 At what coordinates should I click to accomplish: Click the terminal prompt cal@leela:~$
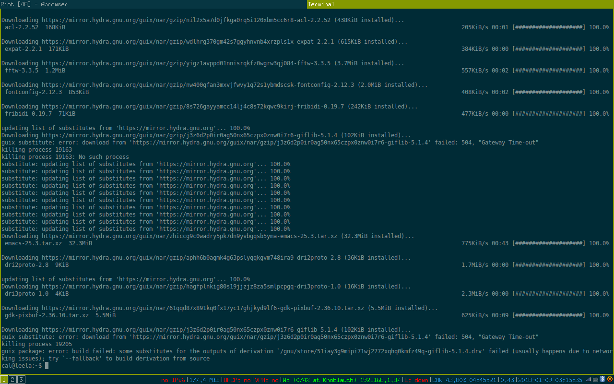pos(22,366)
